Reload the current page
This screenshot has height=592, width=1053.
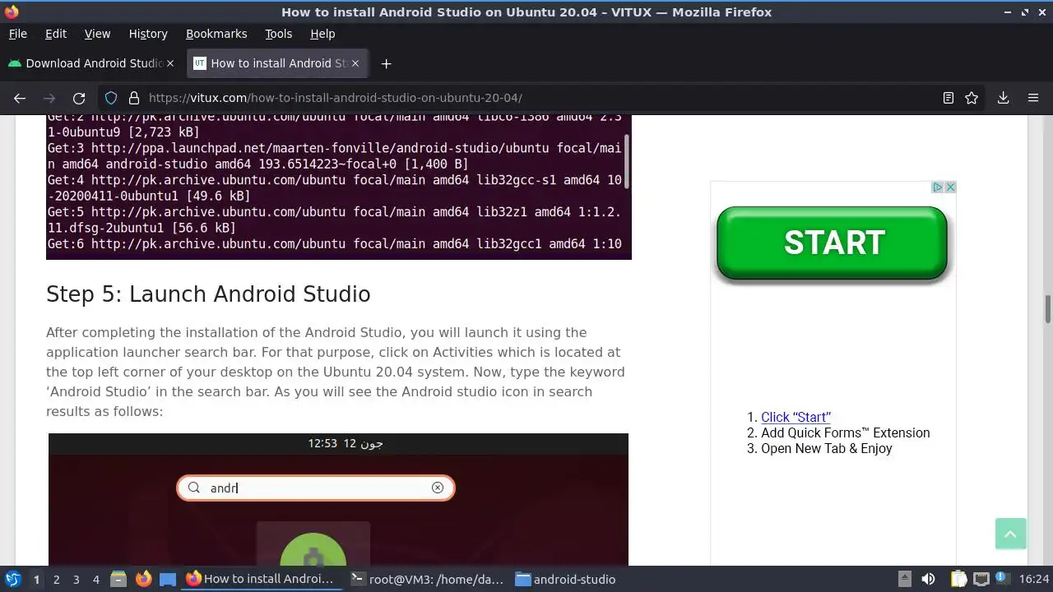tap(79, 98)
